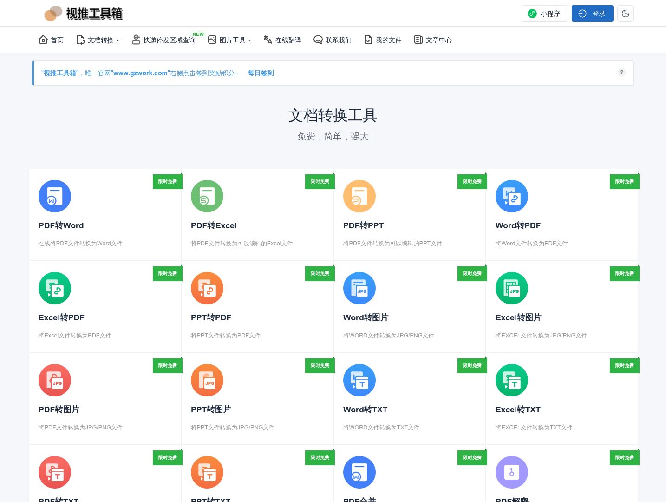Click the PDF转Excel title link

click(x=214, y=225)
